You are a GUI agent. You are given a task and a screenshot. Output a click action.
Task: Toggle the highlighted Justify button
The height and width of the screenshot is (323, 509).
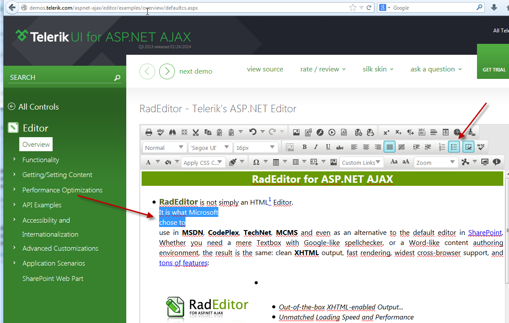pyautogui.click(x=390, y=147)
